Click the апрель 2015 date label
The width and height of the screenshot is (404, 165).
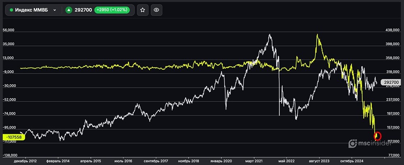tap(90, 161)
